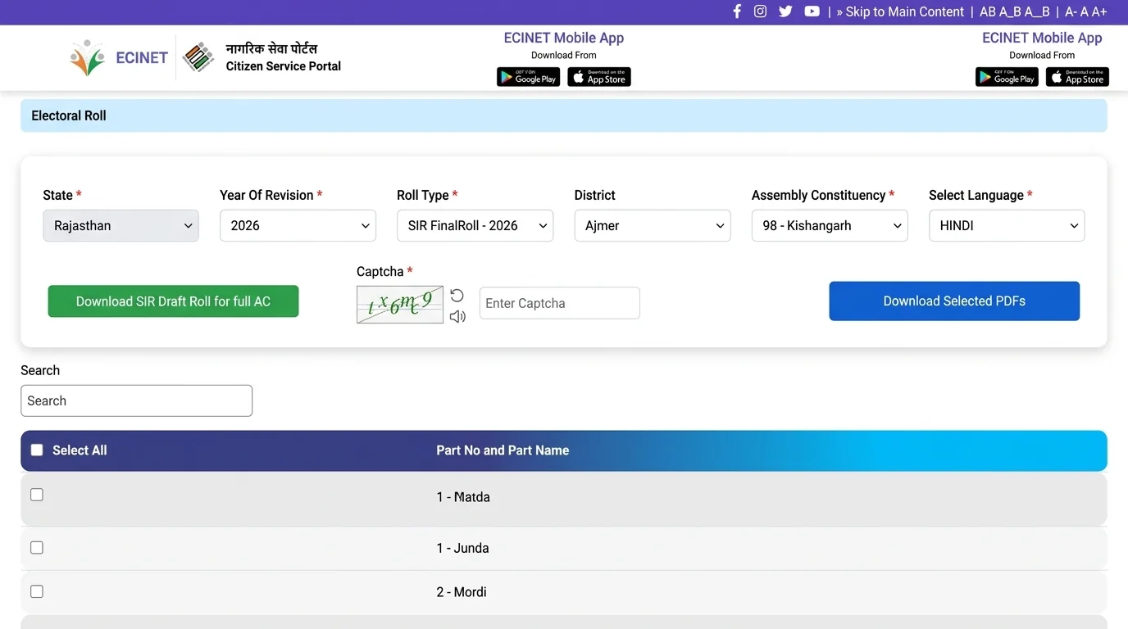Image resolution: width=1128 pixels, height=629 pixels.
Task: Play the captcha audio speaker icon
Action: point(457,316)
